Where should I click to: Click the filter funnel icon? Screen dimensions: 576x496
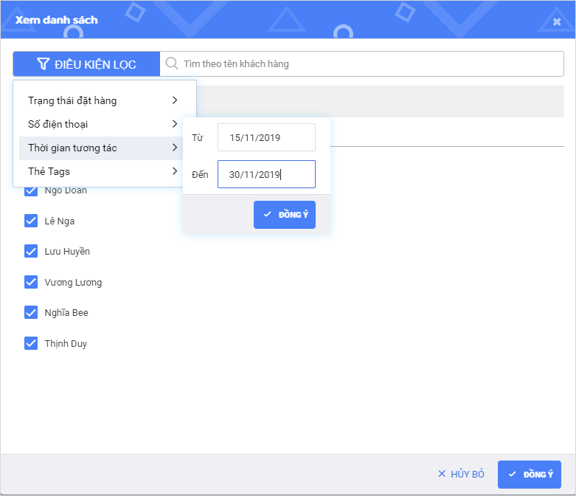44,64
